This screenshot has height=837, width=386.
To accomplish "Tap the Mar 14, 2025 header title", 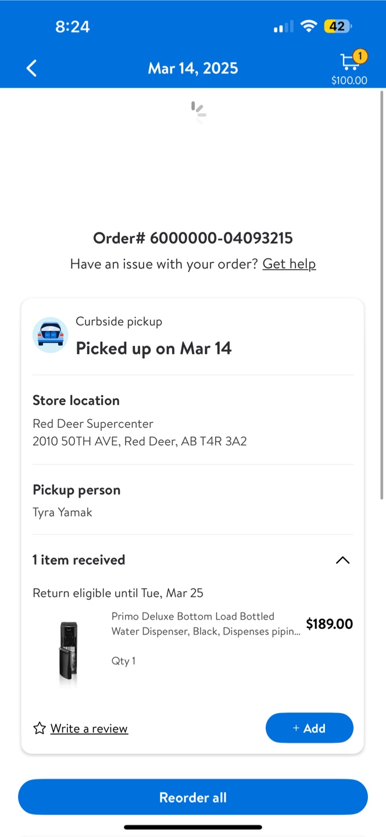I will (x=193, y=68).
